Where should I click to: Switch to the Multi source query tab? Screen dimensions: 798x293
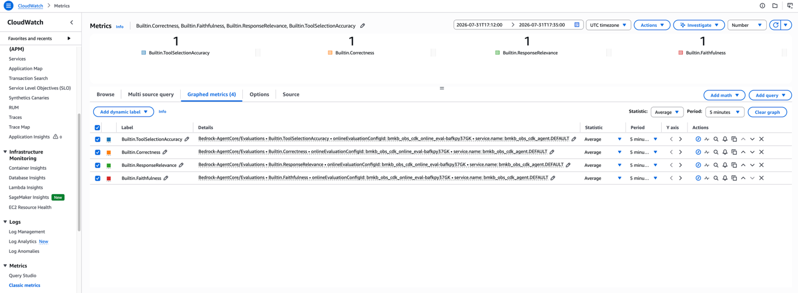coord(151,94)
